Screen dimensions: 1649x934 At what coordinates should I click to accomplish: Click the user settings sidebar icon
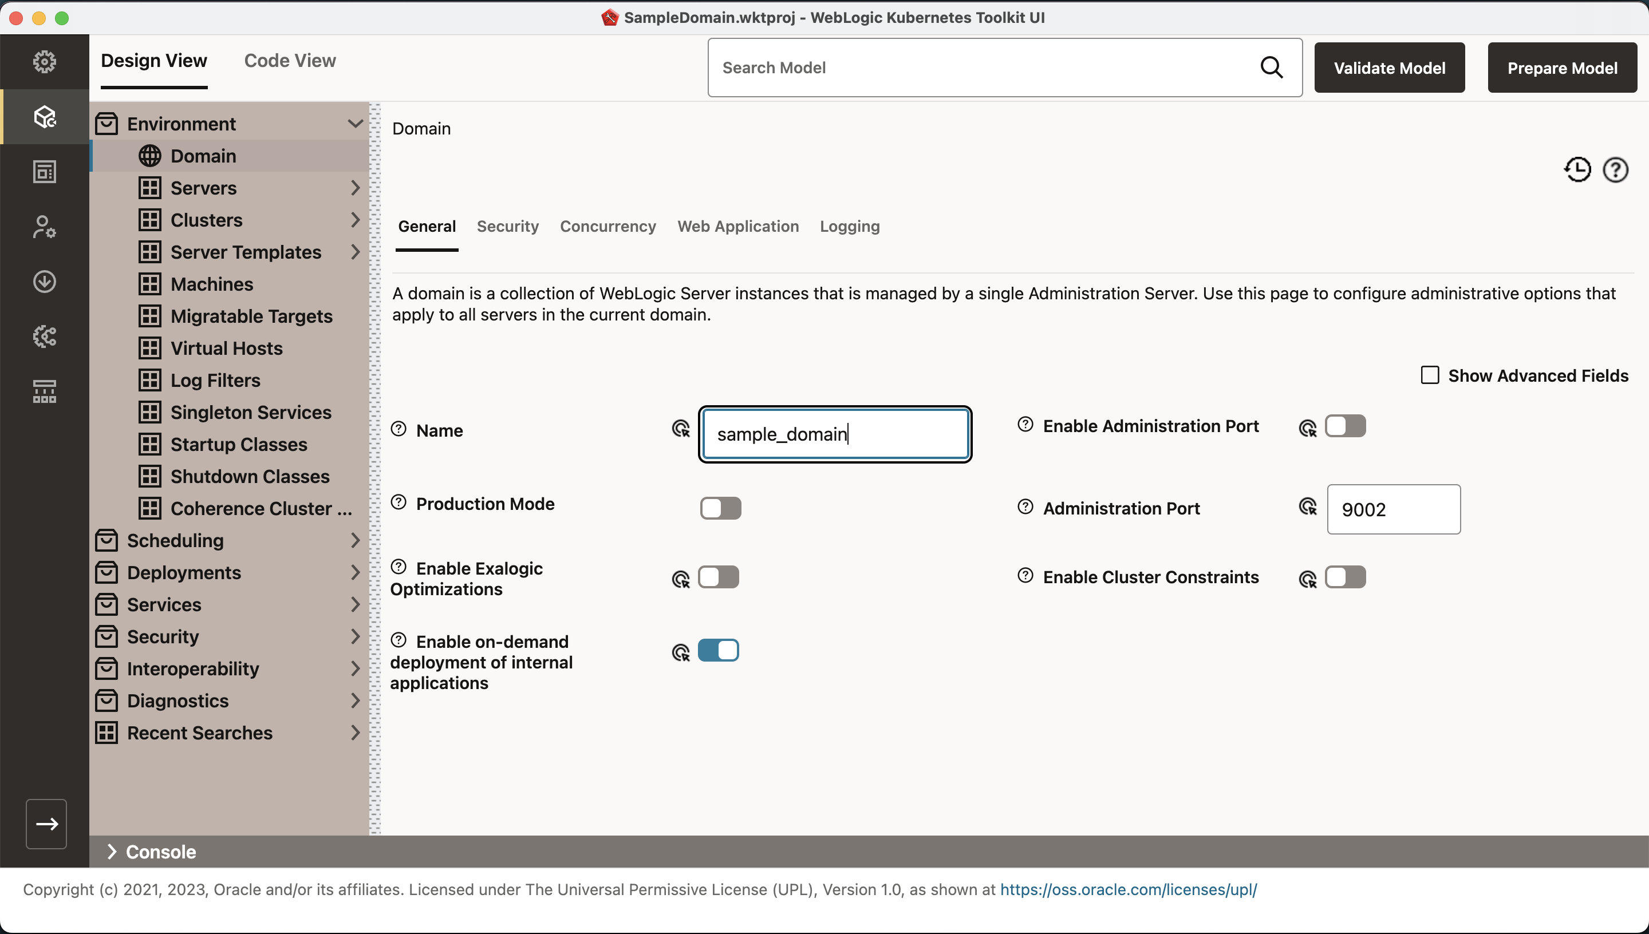pyautogui.click(x=44, y=227)
